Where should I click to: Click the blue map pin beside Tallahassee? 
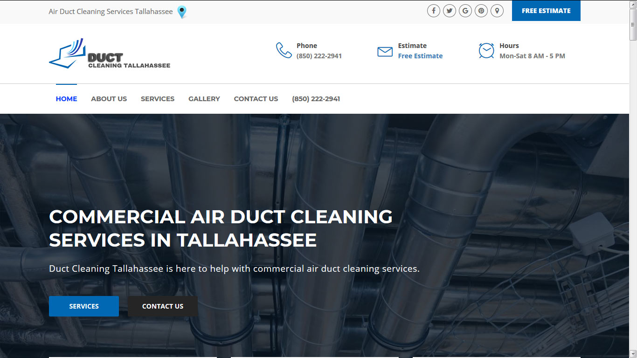[182, 12]
